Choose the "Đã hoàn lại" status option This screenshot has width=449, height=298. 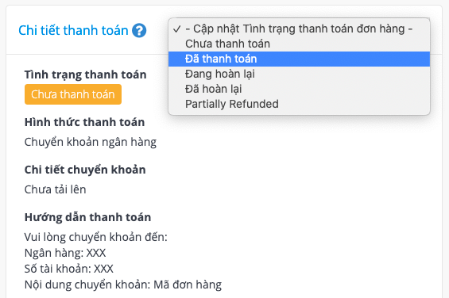pyautogui.click(x=300, y=89)
